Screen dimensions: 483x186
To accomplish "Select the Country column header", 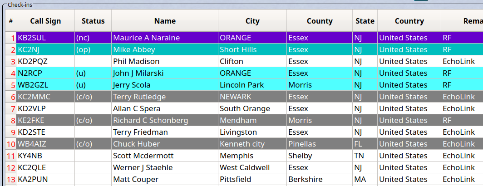I will 409,21.
